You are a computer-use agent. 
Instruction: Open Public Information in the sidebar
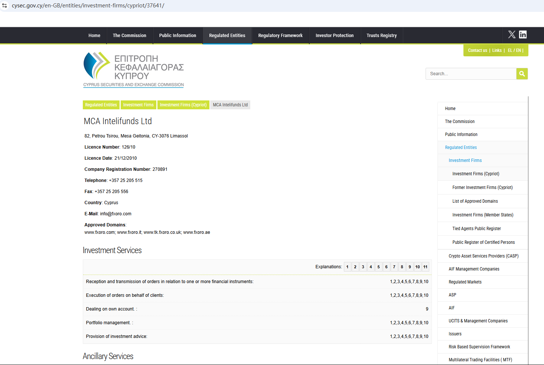(x=483, y=135)
